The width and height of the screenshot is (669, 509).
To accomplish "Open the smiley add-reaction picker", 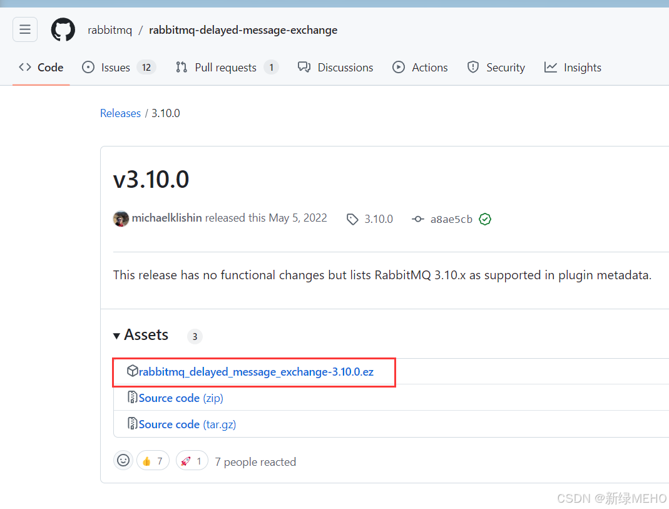I will tap(123, 461).
